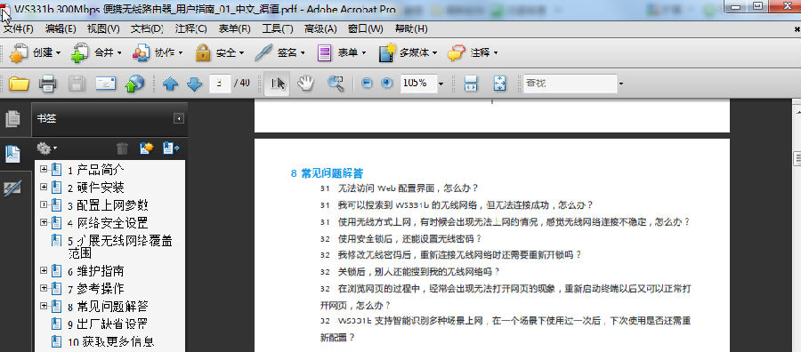Open TOC link 使用安全锁后，还能设置无线密码

410,238
